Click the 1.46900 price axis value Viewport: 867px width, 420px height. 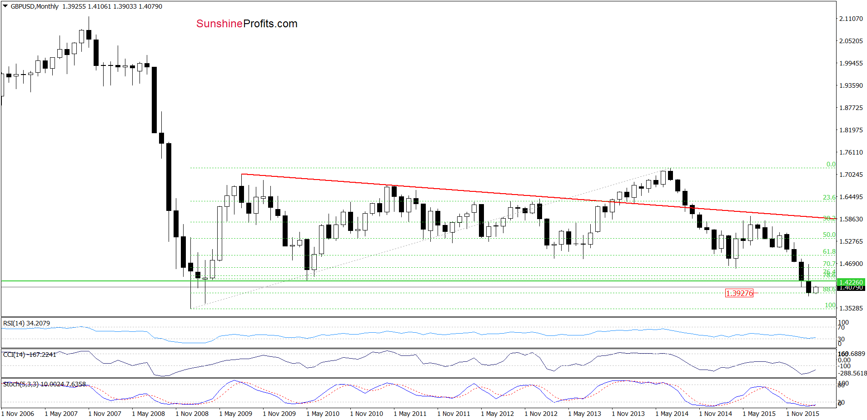click(851, 264)
